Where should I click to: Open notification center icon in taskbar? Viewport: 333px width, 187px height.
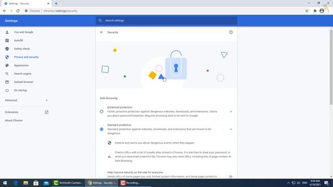tap(326, 183)
